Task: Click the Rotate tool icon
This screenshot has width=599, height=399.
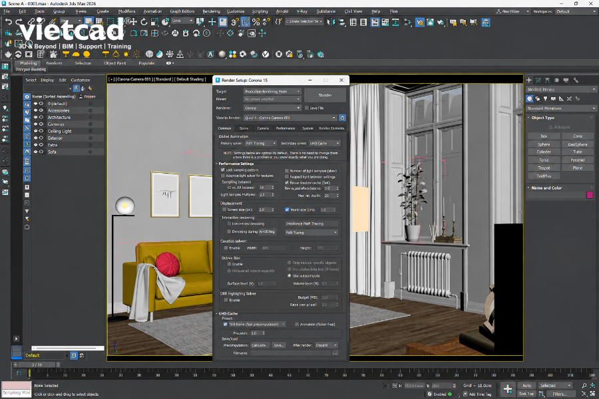Action: pos(144,22)
